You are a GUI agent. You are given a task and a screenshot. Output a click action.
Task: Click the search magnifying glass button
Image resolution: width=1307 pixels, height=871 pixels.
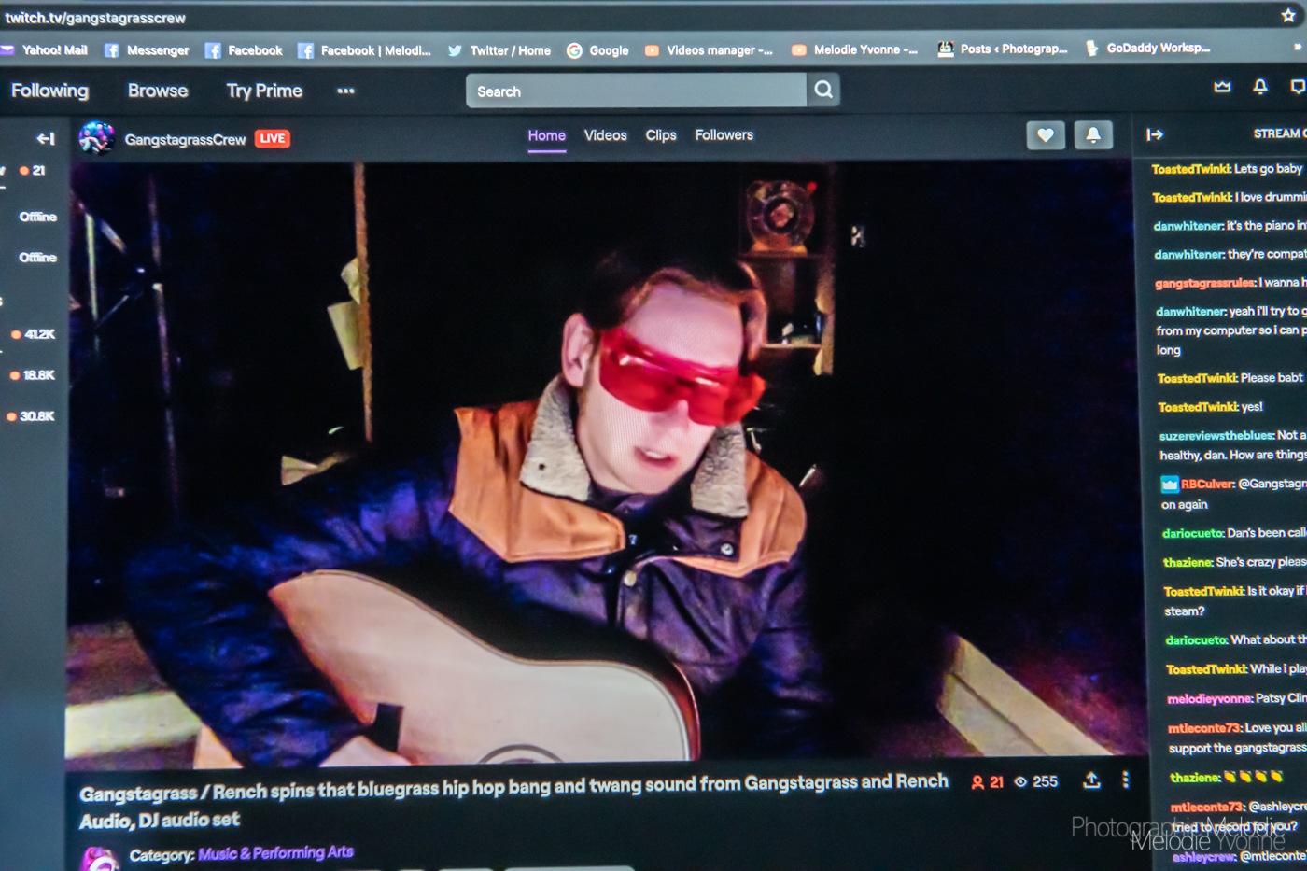coord(823,90)
